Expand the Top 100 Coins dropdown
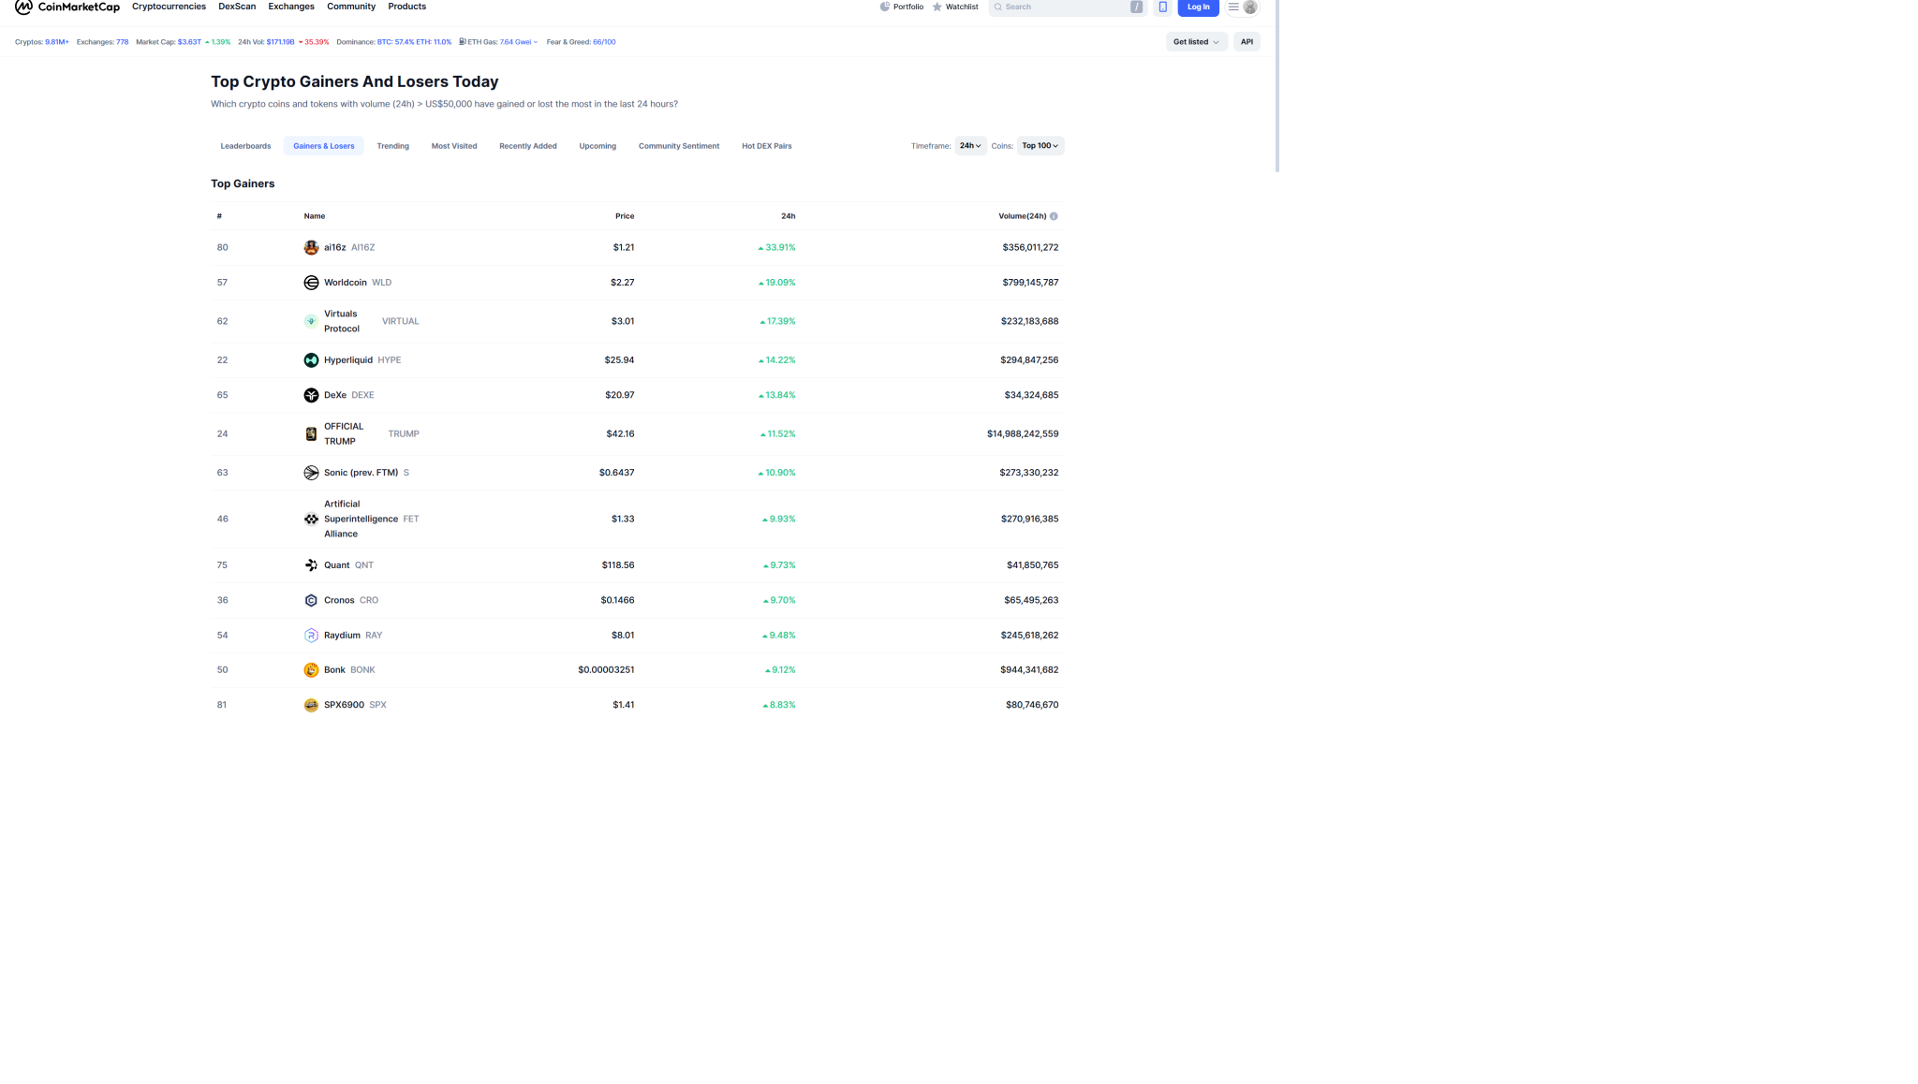 (1040, 146)
